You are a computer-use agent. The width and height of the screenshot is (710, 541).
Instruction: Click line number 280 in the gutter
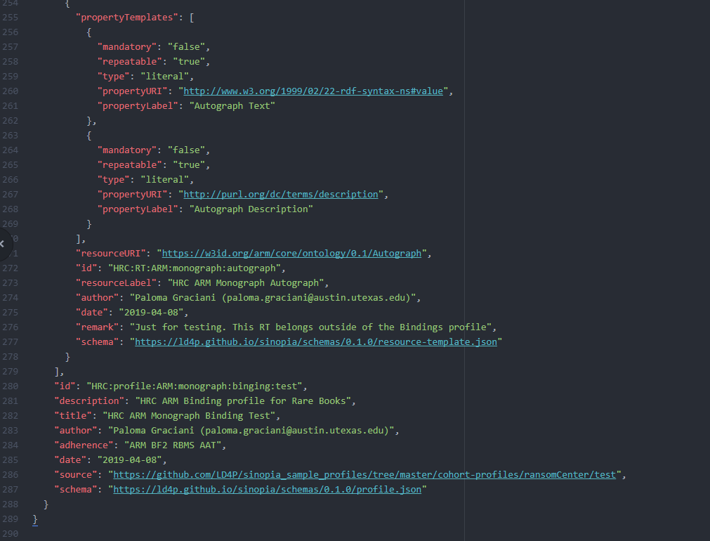click(10, 386)
